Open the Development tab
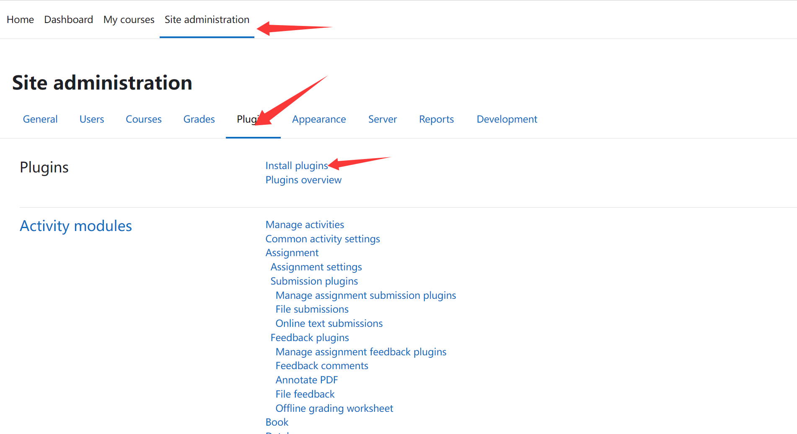The image size is (797, 434). pyautogui.click(x=507, y=119)
